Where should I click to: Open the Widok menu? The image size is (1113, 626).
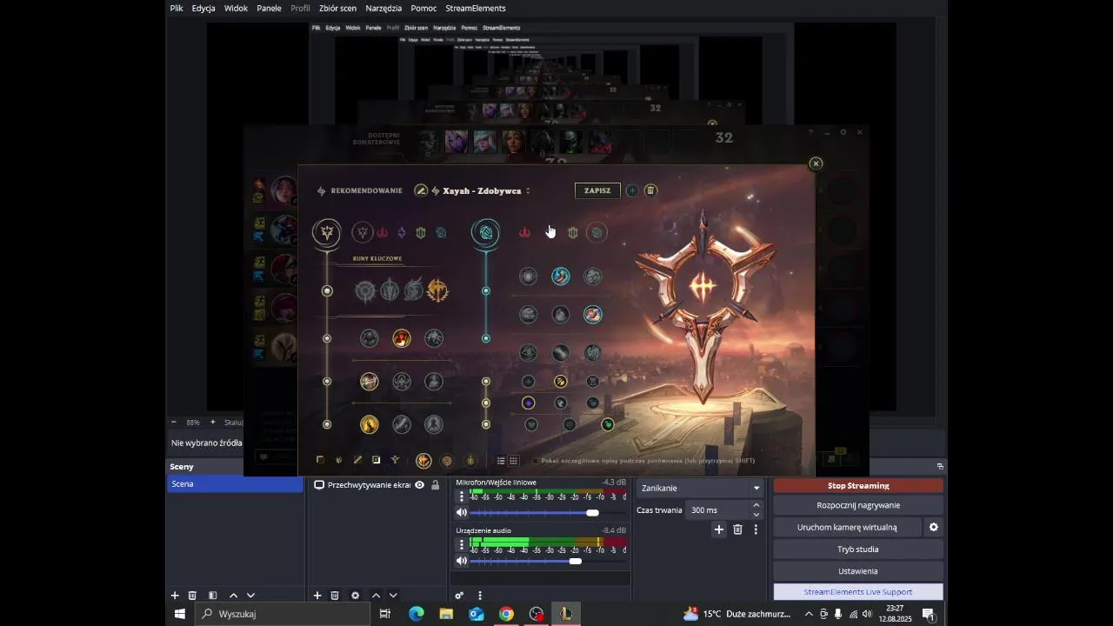(236, 8)
